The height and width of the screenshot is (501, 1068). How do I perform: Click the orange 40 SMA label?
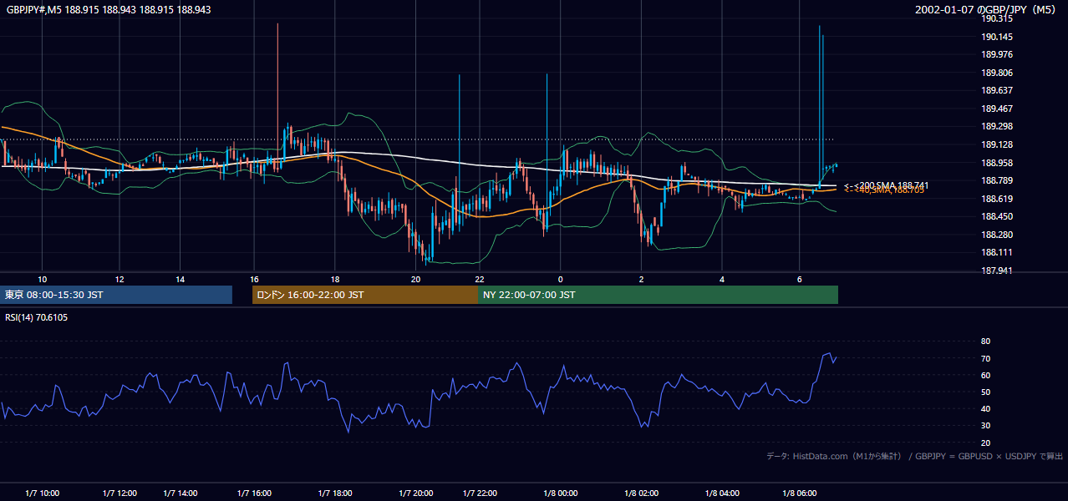(x=884, y=191)
